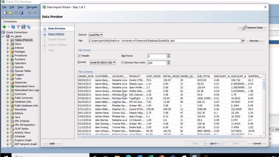The height and width of the screenshot is (157, 279).
Task: Select the Views tree node
Action: click(x=17, y=44)
